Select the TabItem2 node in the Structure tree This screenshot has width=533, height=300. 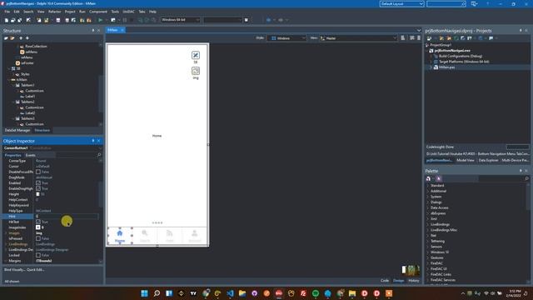pyautogui.click(x=27, y=102)
